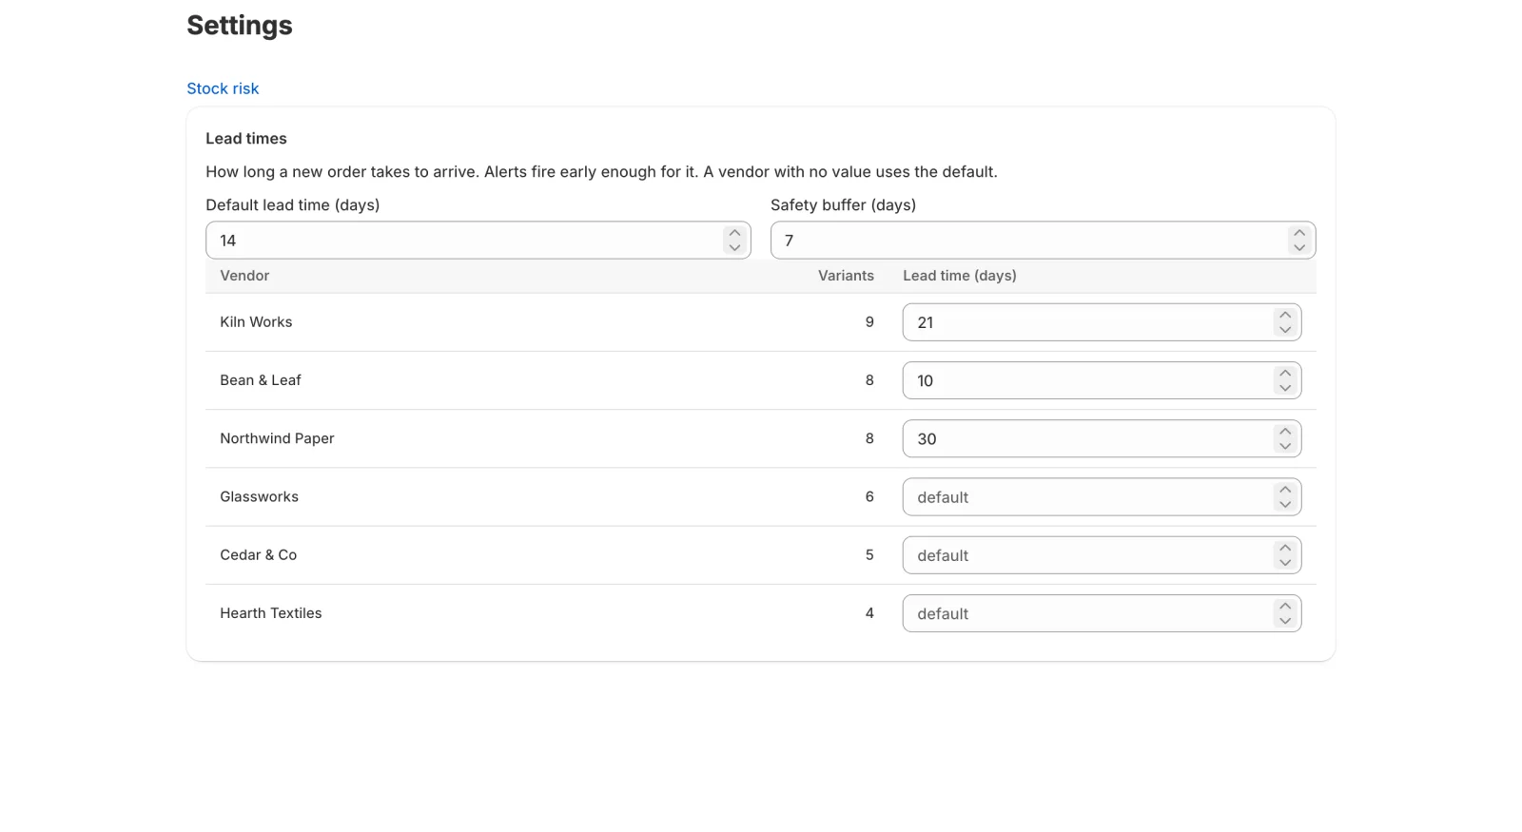The height and width of the screenshot is (832, 1522).
Task: Click the Cedar & Co variants count 5
Action: pyautogui.click(x=869, y=555)
